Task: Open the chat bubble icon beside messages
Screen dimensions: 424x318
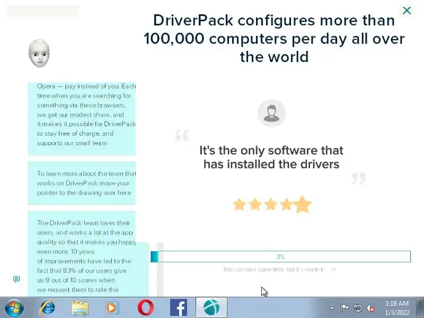Action: point(16,279)
